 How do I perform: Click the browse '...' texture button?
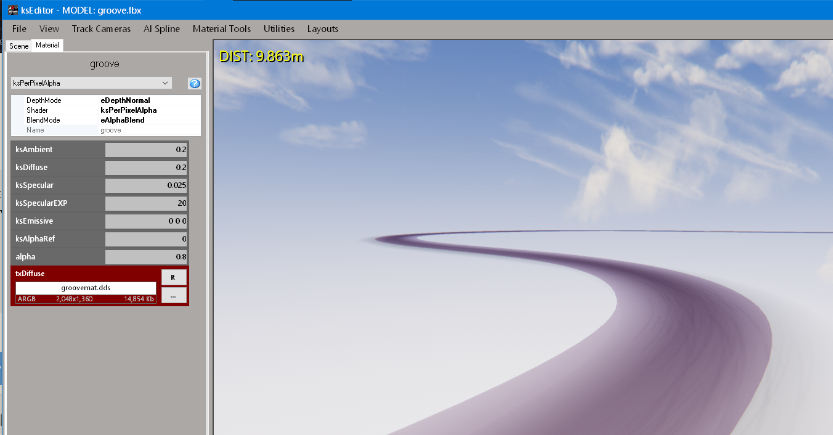(174, 296)
